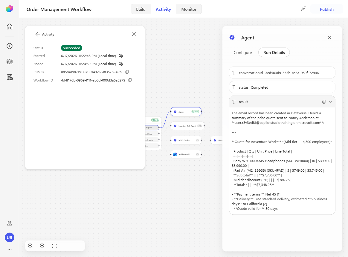Click the Agent panel header icon
Viewport: 348px width, 257px height.
232,37
